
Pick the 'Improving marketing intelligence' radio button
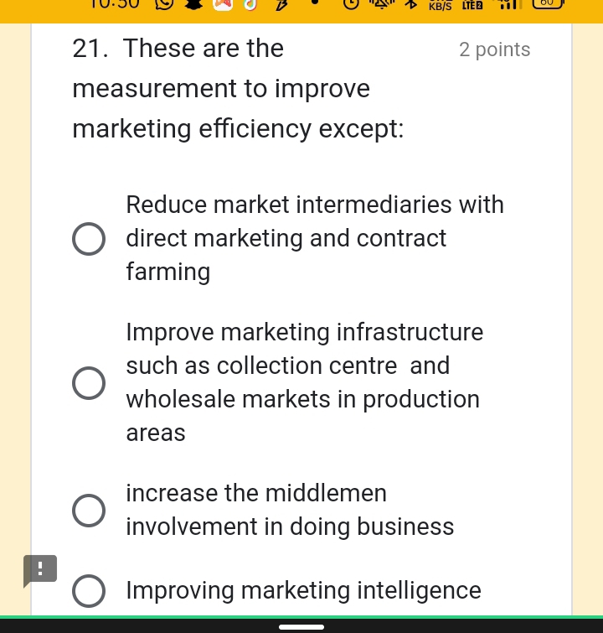click(89, 591)
